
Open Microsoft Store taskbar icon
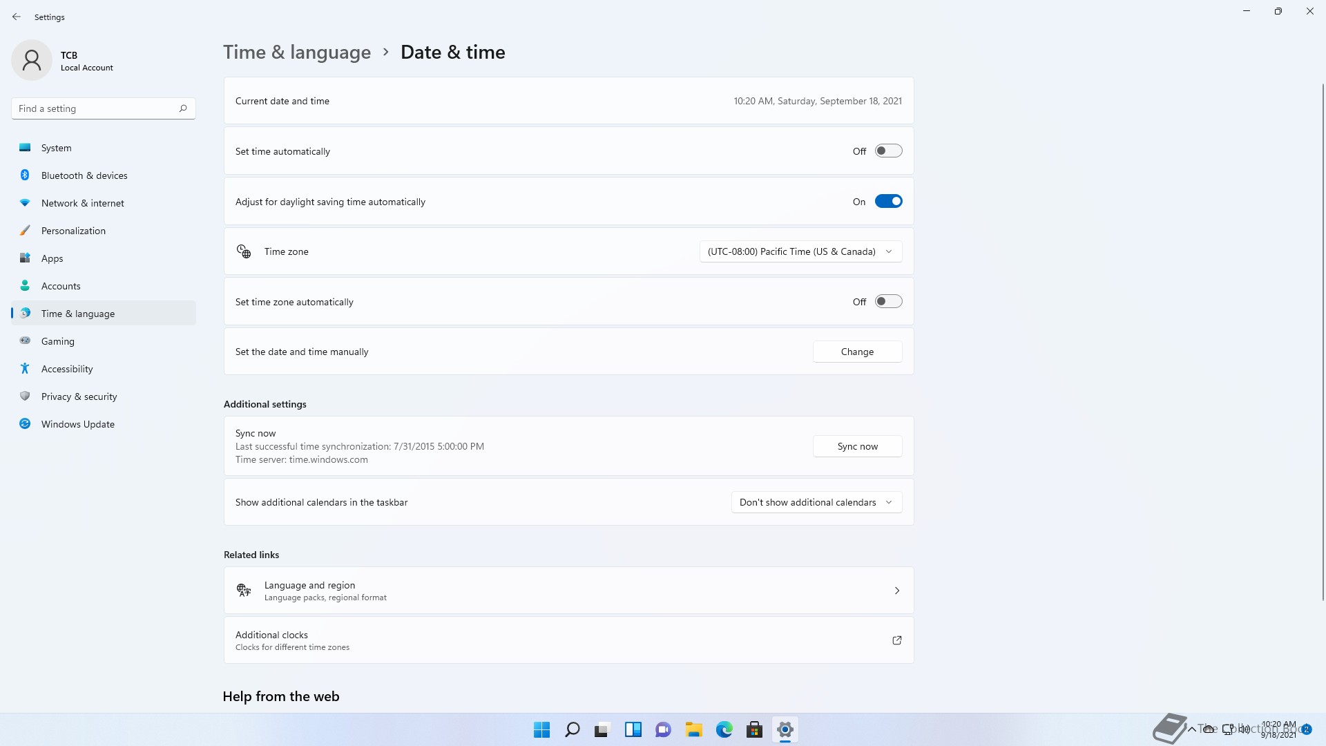coord(754,729)
